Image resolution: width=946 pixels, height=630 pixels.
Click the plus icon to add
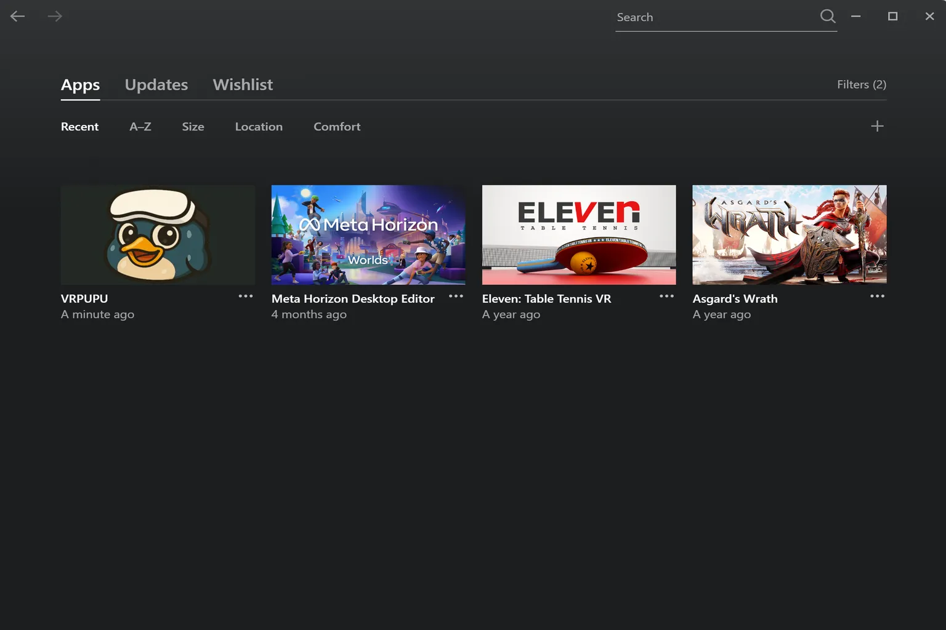(x=877, y=126)
